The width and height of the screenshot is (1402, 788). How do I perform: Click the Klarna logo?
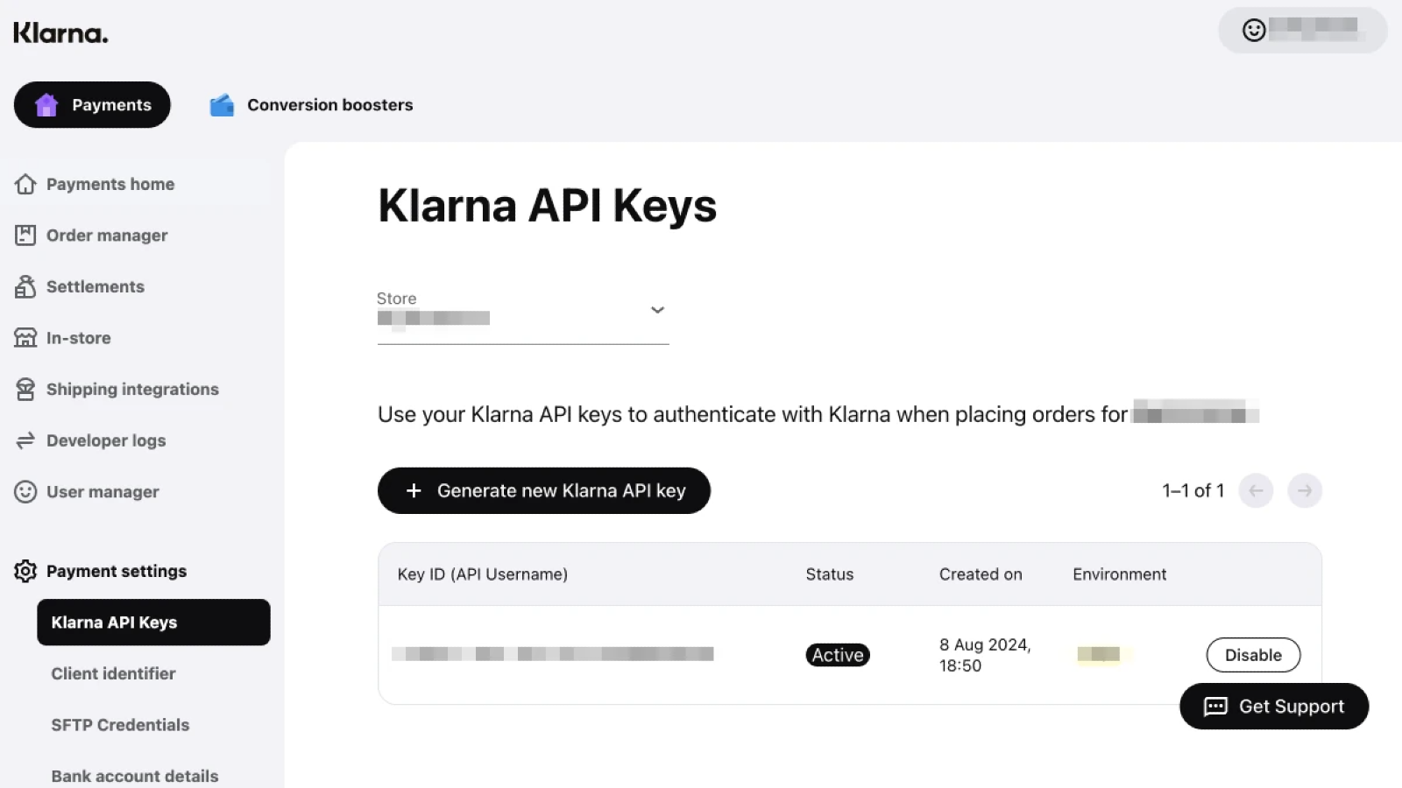click(x=60, y=34)
